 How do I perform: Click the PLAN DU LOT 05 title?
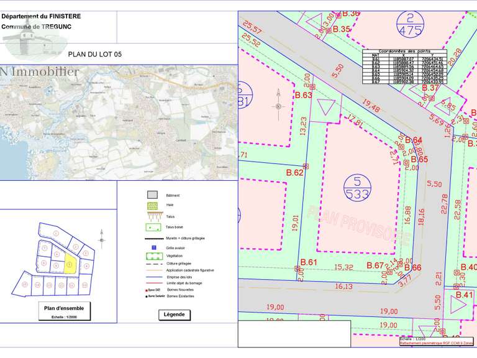coord(94,55)
